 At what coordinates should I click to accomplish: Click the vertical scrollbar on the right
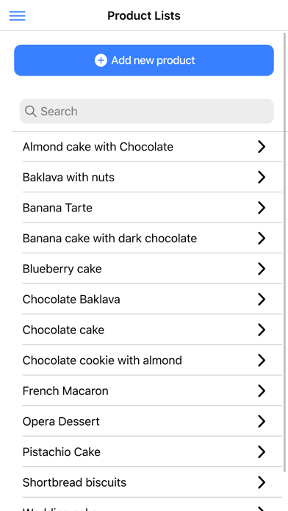285,251
